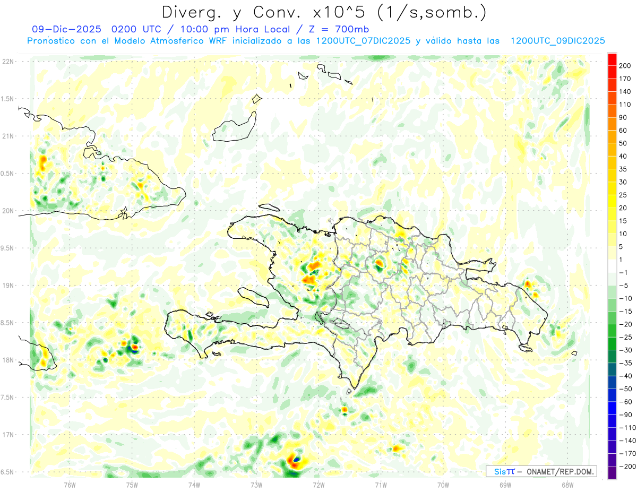Click the '71W' longitude label

pyautogui.click(x=381, y=485)
